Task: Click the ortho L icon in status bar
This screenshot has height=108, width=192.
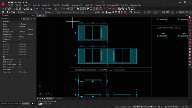Action: coord(162,107)
